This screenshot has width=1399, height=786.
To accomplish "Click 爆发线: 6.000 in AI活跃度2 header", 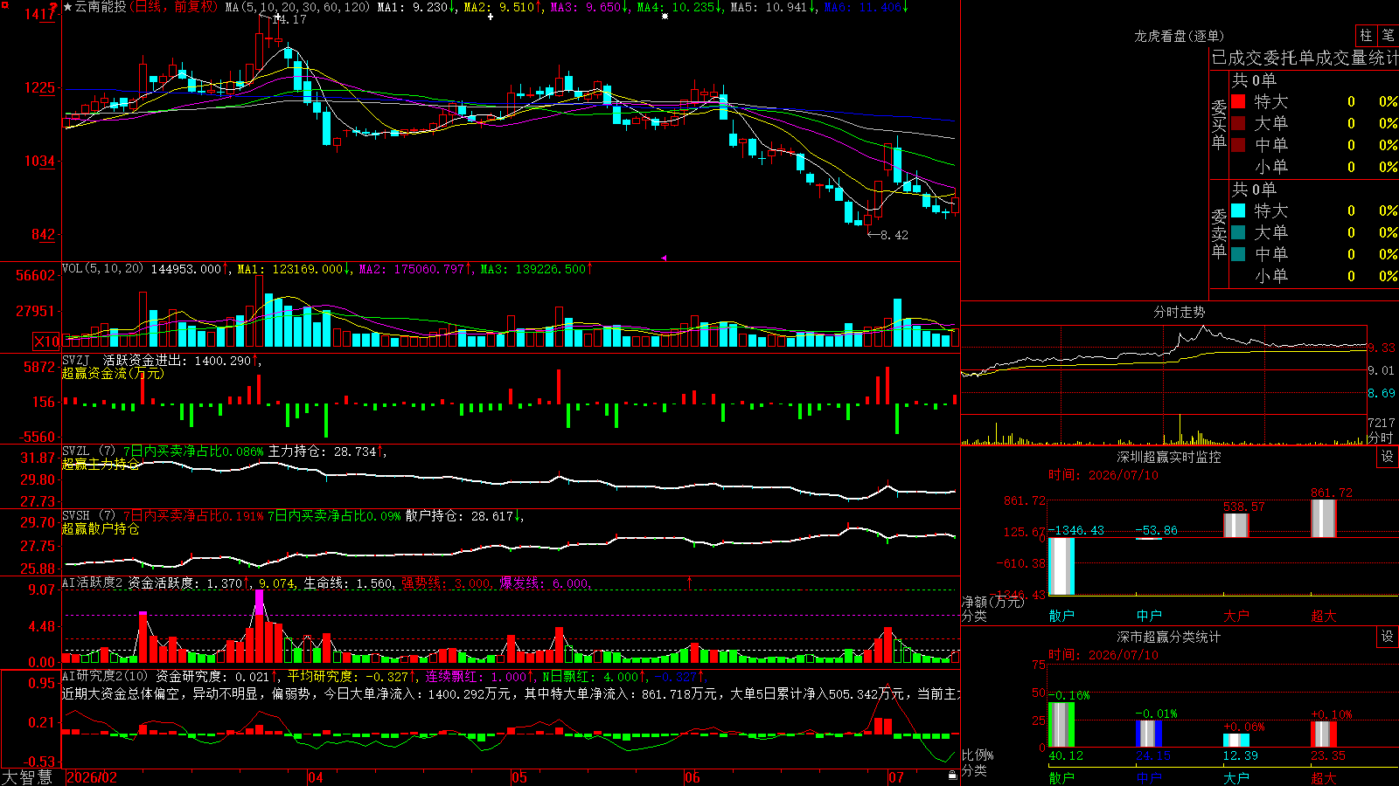I will tap(544, 583).
